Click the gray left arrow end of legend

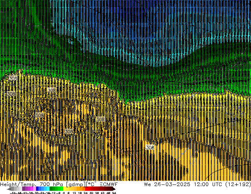coord(9,189)
